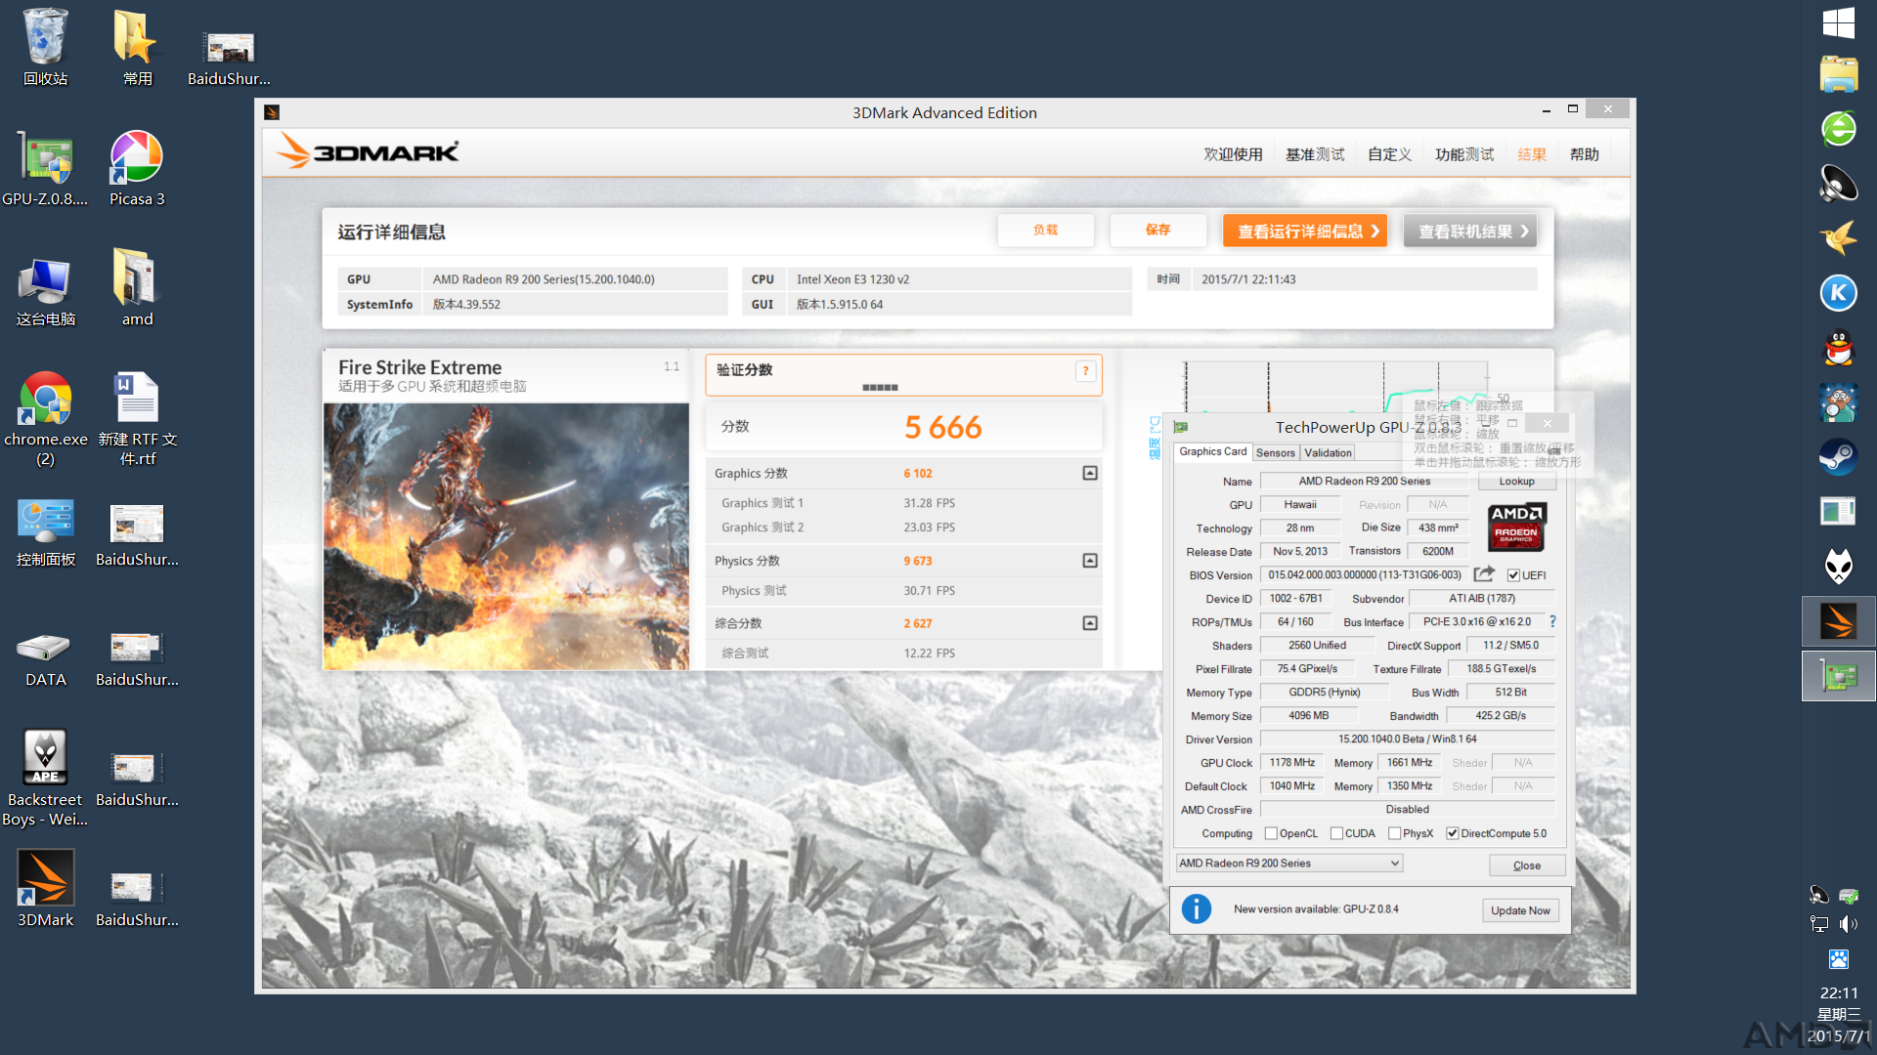Open the amd folder on desktop
The image size is (1877, 1055).
(x=137, y=287)
